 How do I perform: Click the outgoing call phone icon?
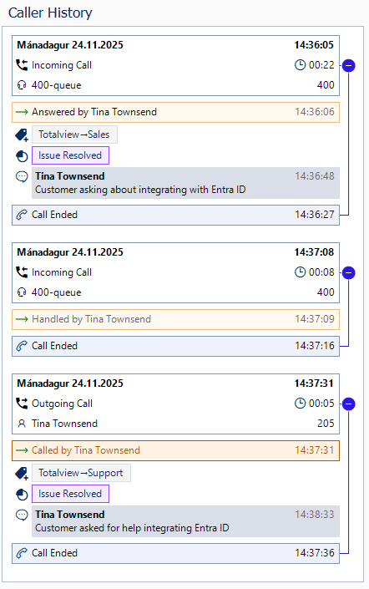(22, 404)
